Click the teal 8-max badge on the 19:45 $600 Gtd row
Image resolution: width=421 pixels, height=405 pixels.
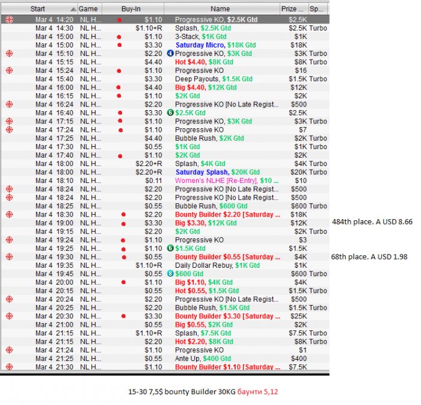[x=170, y=274]
